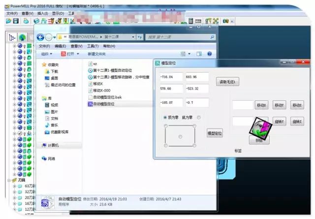This screenshot has height=219, width=315.
Task: Open 下载 in the favorites sidebar
Action: 52,71
